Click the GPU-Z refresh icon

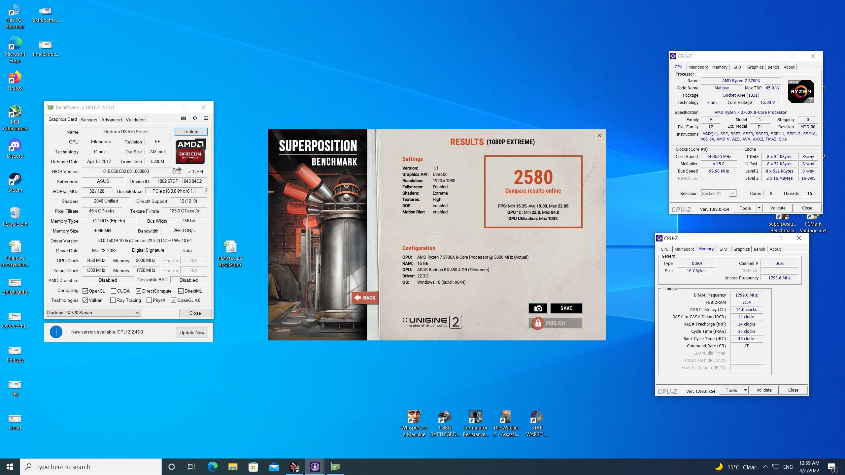click(195, 118)
